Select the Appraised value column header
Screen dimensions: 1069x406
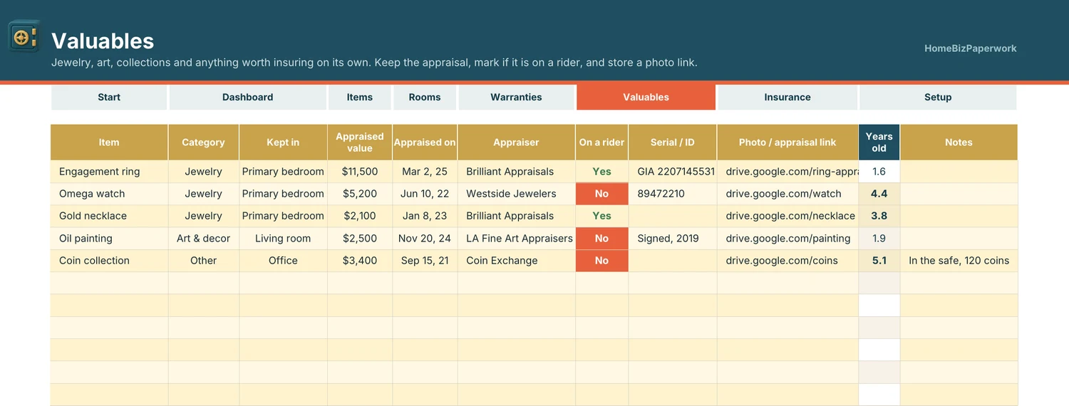359,142
